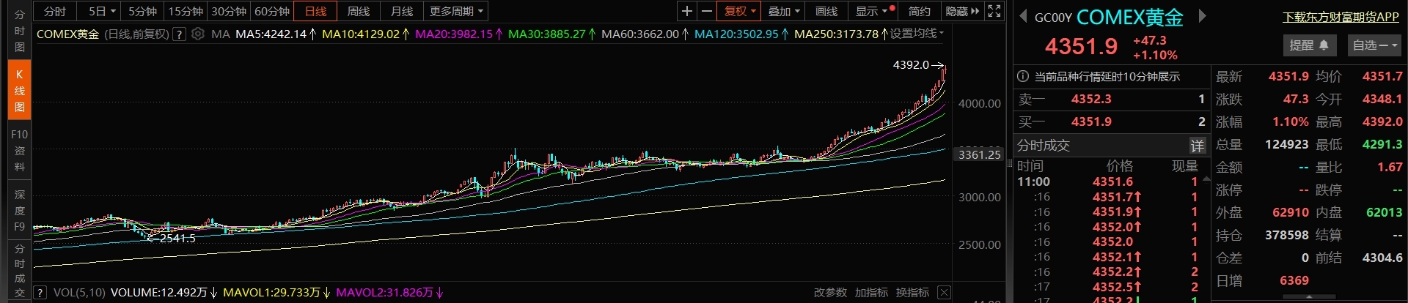The image size is (1408, 303).
Task: Click help question mark beside COMEX黄金 title
Action: coord(179,34)
